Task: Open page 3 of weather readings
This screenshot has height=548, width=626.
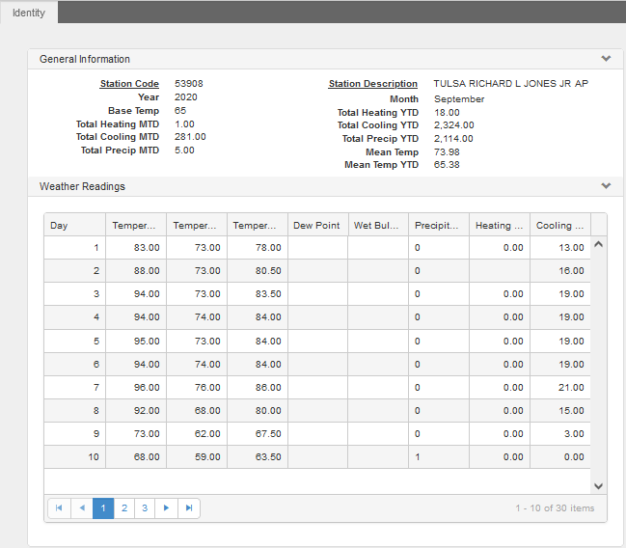Action: tap(145, 508)
